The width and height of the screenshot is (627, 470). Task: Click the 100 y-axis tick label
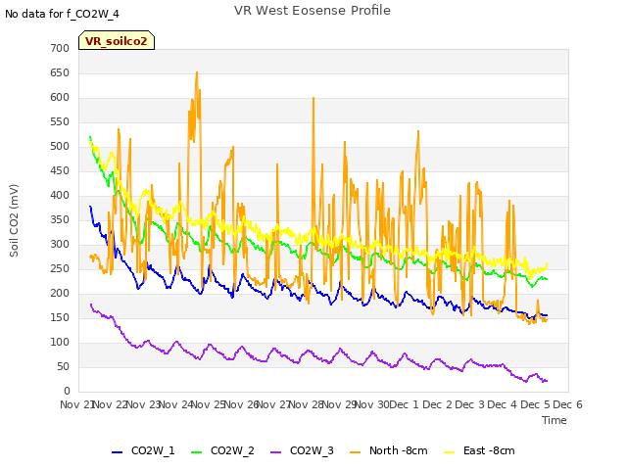(60, 342)
